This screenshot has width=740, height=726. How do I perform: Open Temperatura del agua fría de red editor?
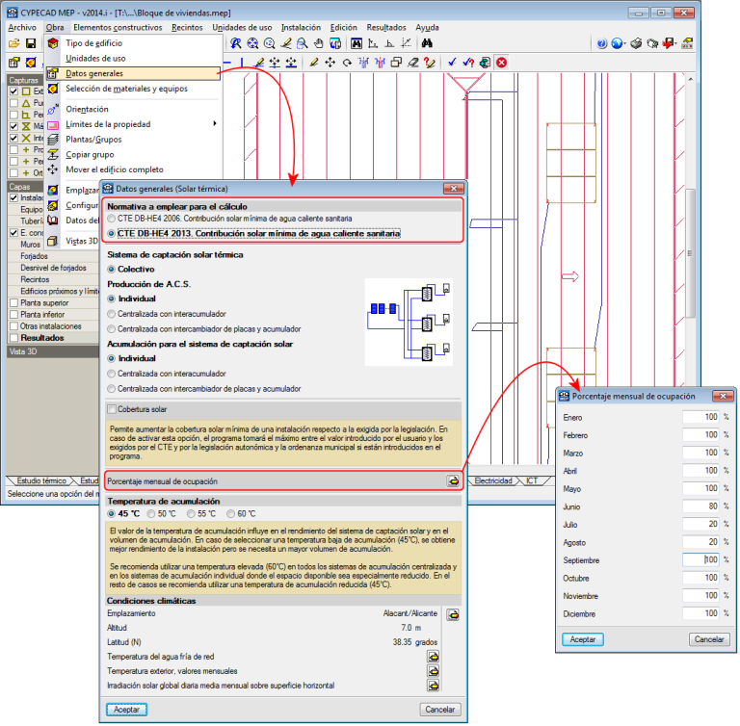tap(434, 657)
